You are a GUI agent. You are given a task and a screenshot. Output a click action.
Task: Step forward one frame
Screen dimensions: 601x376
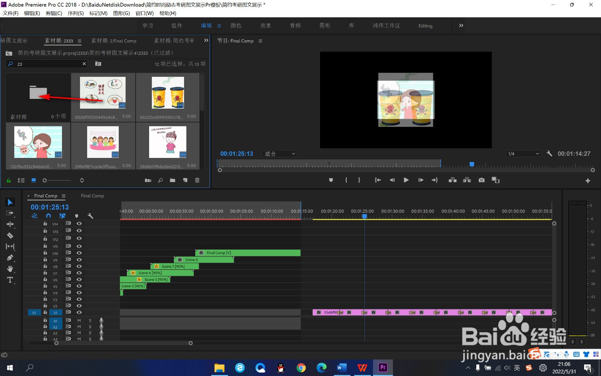pyautogui.click(x=421, y=180)
